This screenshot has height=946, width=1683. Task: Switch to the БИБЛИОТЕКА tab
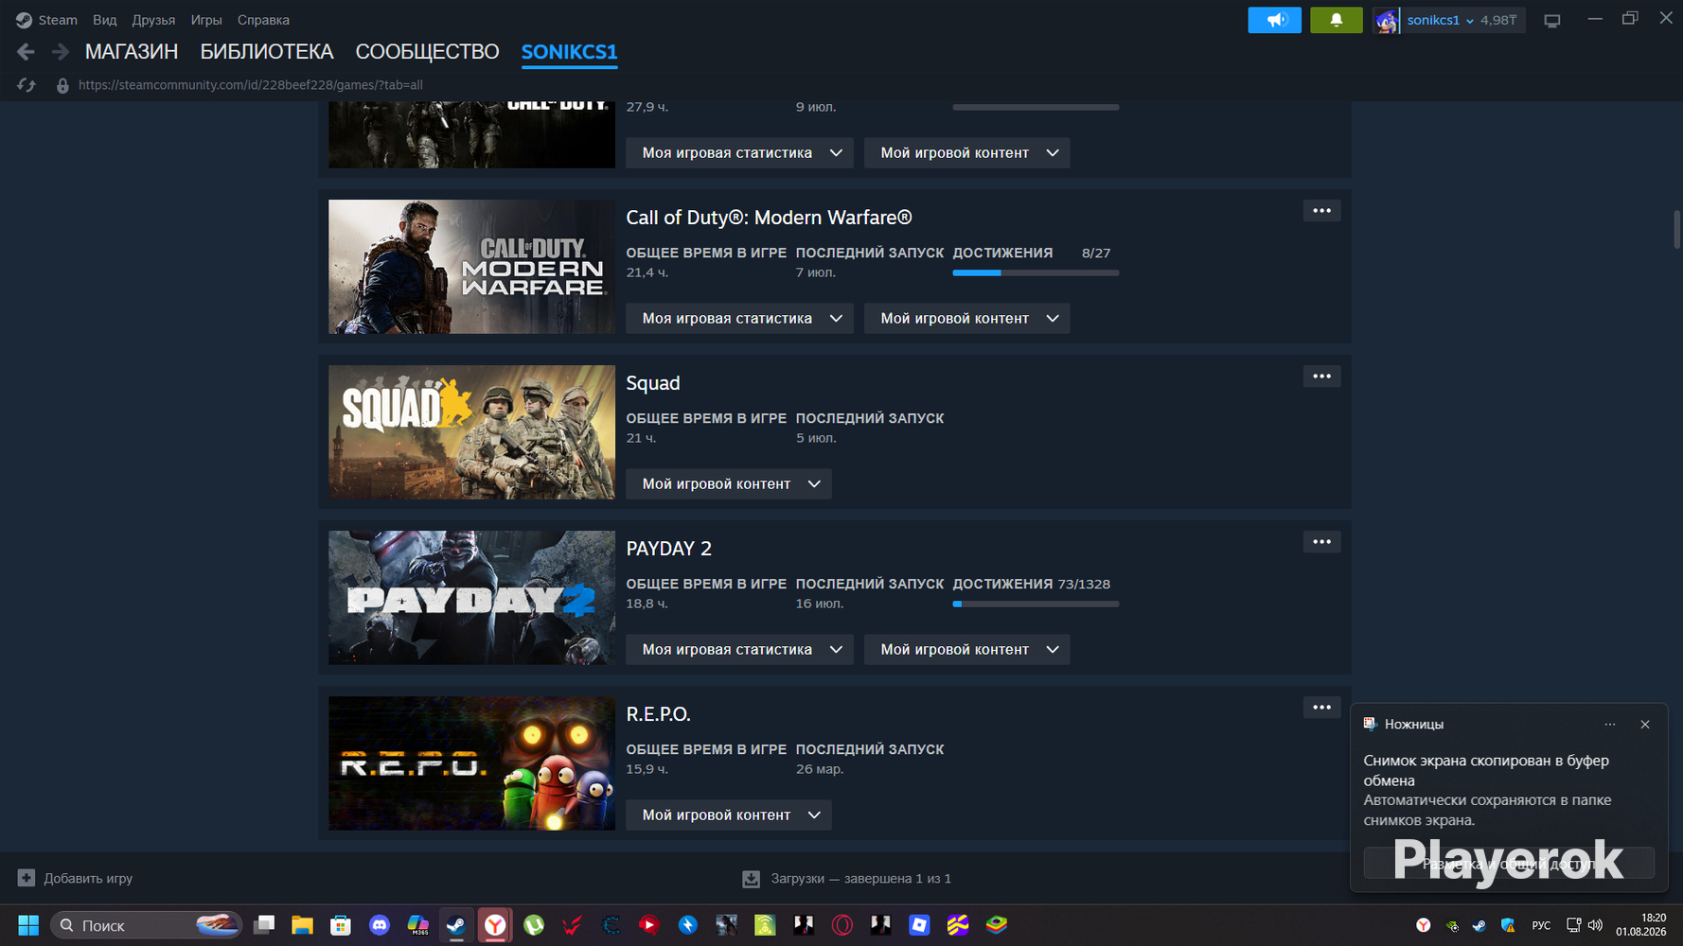267,52
